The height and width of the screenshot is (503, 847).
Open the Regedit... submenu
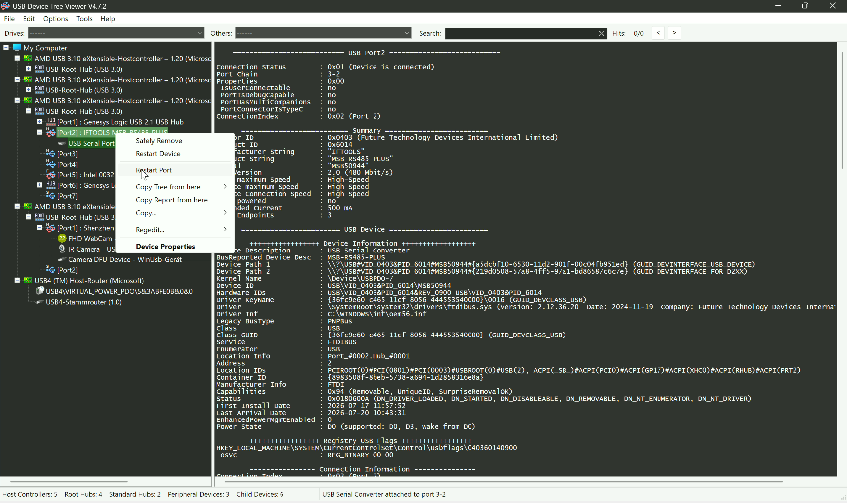pyautogui.click(x=175, y=230)
